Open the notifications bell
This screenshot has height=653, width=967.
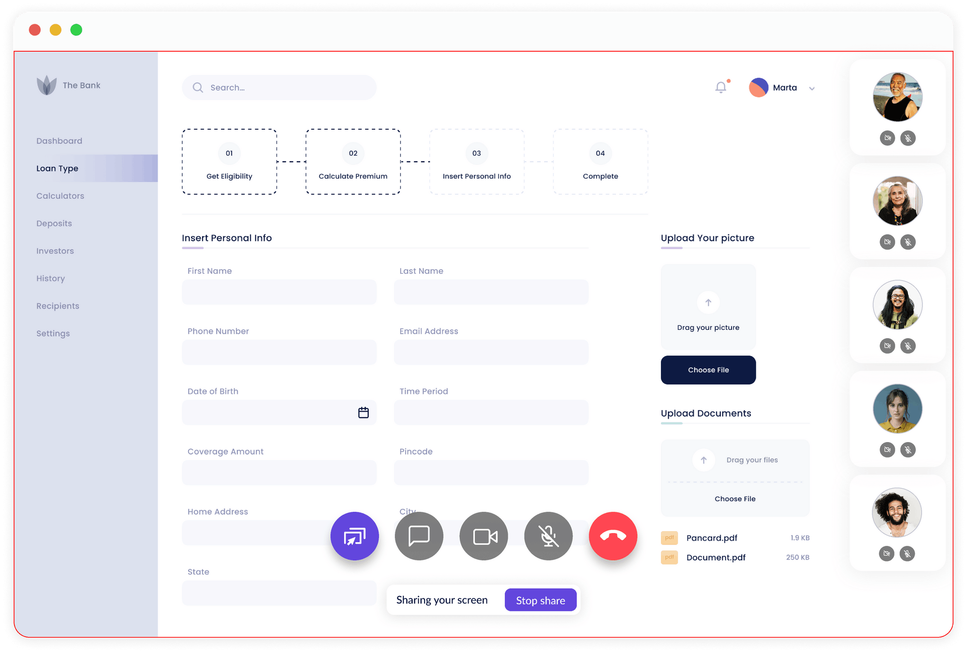point(721,87)
